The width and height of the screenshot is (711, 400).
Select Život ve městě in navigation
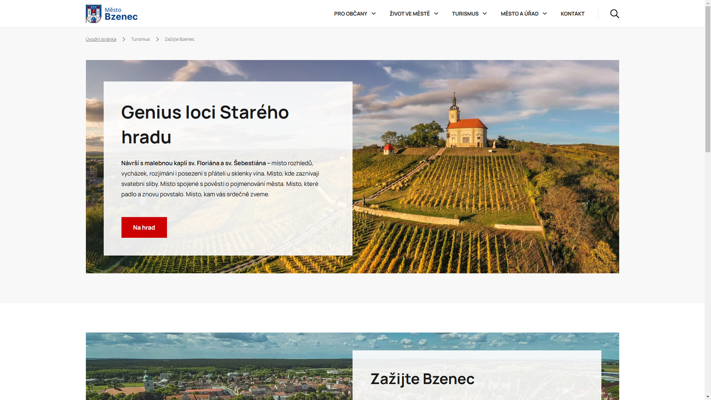click(410, 14)
